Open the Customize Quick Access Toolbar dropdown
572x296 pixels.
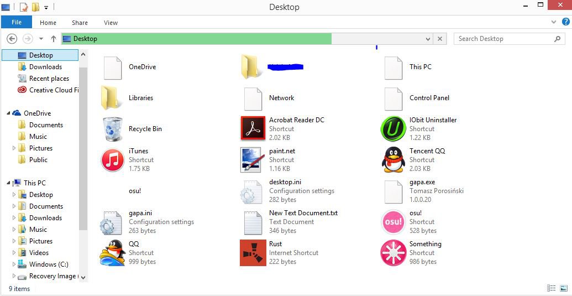[46, 7]
